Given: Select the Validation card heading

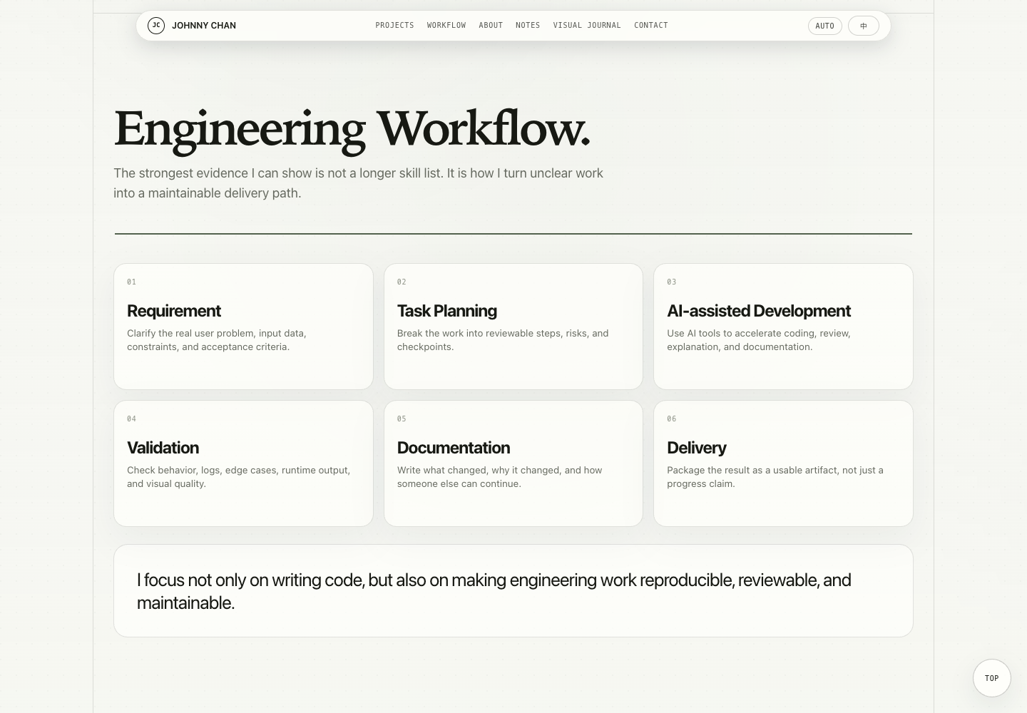Looking at the screenshot, I should point(163,448).
